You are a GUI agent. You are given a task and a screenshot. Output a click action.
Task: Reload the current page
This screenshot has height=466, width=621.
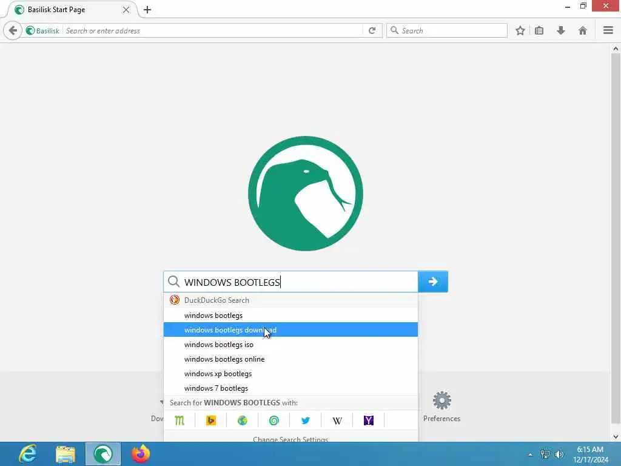[x=372, y=30]
